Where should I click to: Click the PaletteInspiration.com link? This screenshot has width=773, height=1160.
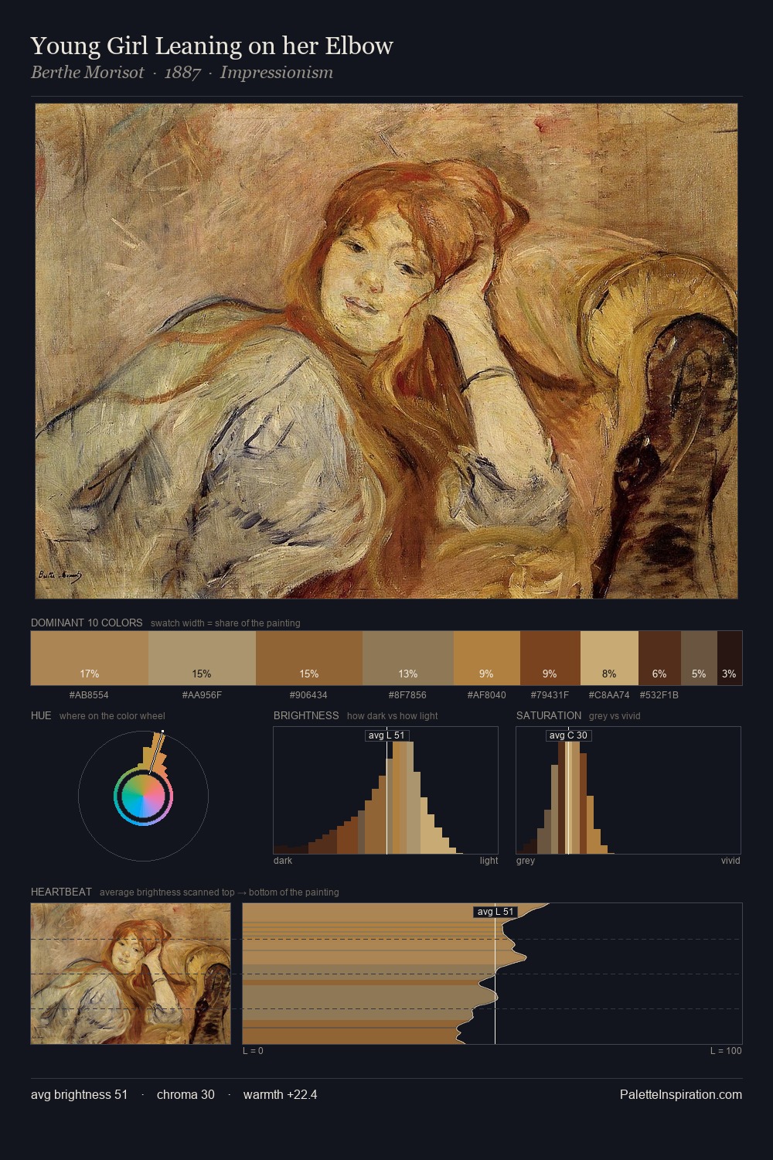(x=681, y=1094)
